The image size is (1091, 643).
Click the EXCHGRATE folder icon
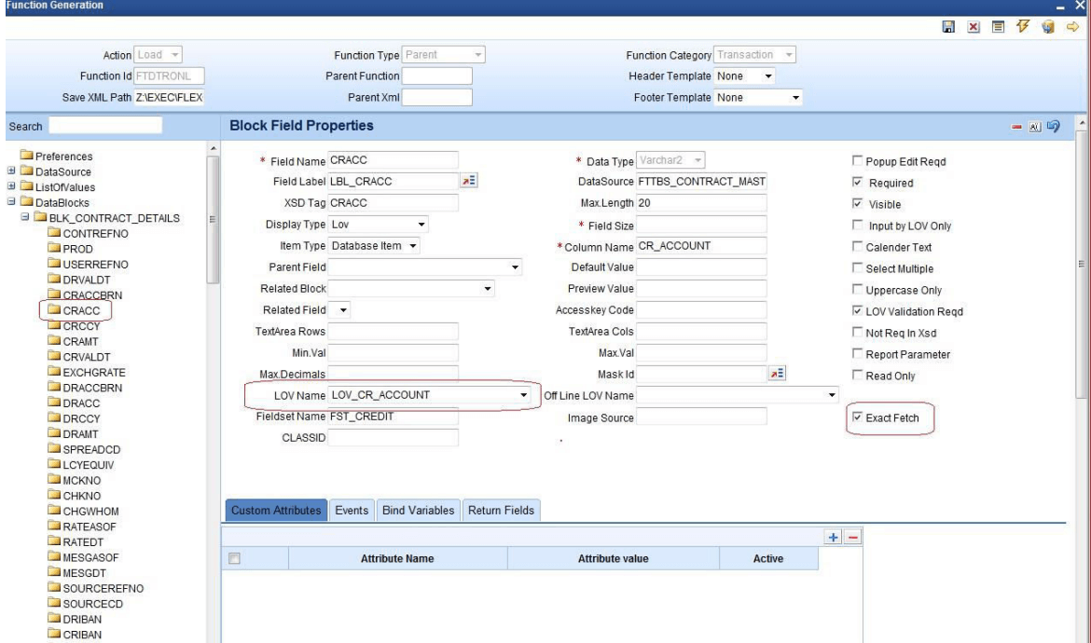click(x=54, y=371)
